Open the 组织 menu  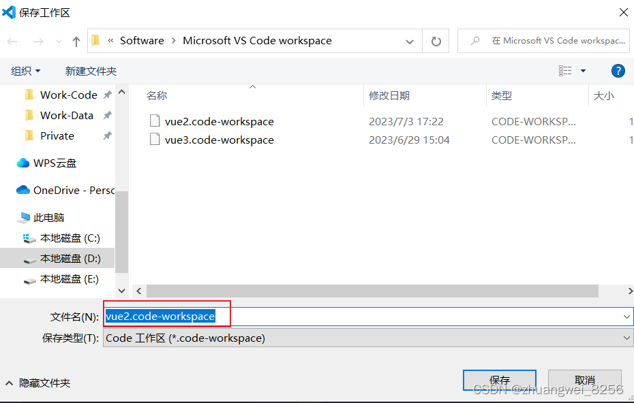pyautogui.click(x=25, y=71)
